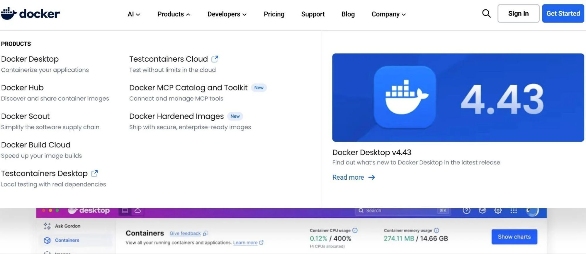Click info icon beside Container memory usage
Image resolution: width=586 pixels, height=254 pixels.
pos(436,230)
